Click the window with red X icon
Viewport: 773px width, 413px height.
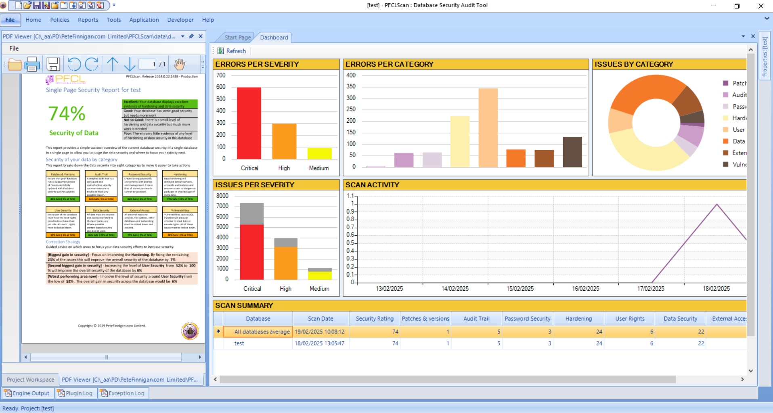point(100,5)
